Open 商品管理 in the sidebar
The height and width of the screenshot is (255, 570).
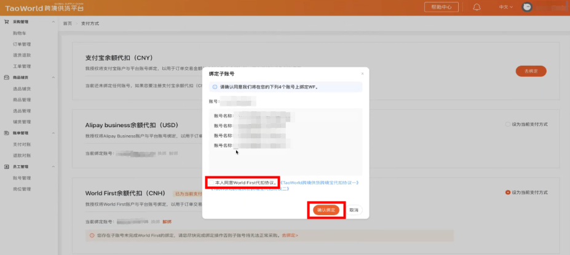(22, 100)
